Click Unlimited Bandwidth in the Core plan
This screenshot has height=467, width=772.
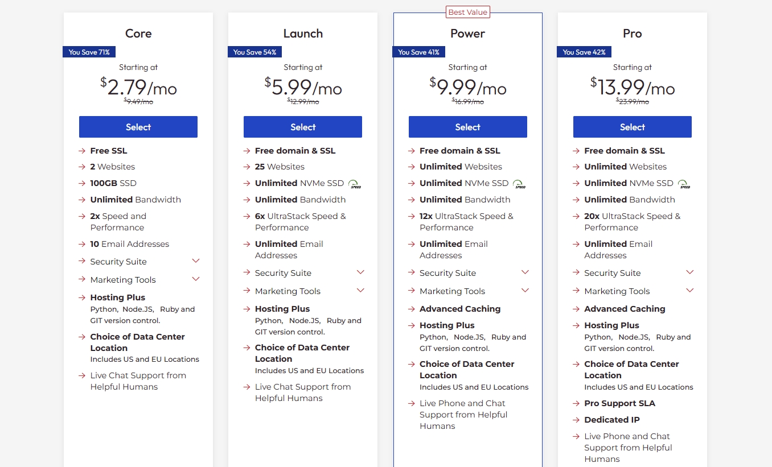(135, 200)
